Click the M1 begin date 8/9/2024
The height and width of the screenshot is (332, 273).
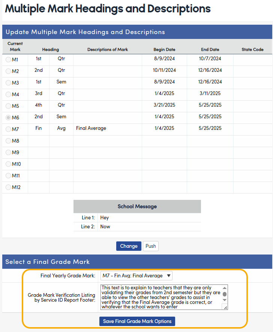[x=164, y=59]
